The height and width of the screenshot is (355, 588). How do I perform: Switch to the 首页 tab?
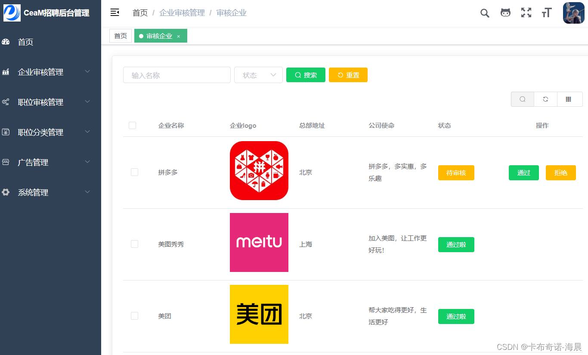(x=121, y=36)
